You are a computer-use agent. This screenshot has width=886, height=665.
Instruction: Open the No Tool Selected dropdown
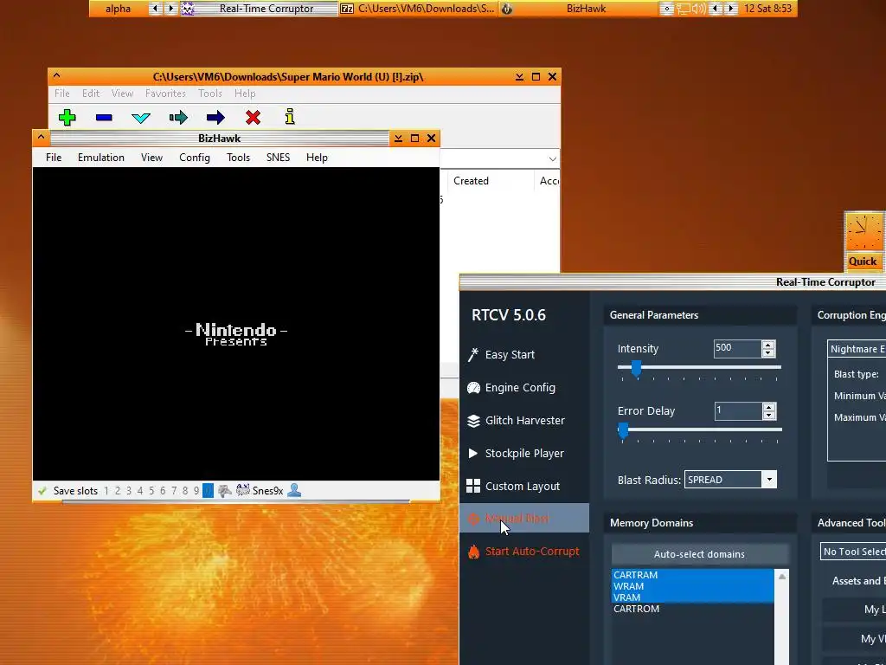point(853,552)
